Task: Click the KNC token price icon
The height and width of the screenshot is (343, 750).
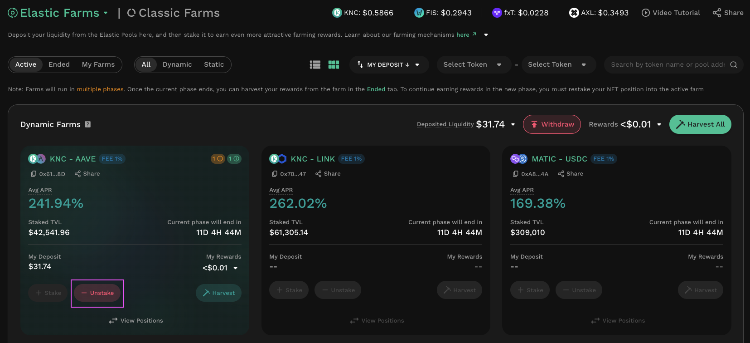Action: coord(337,13)
